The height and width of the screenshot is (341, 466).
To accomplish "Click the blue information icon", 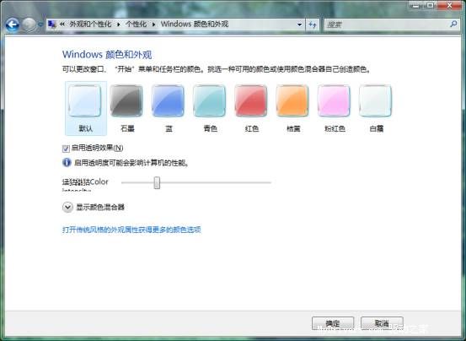I will tap(67, 162).
